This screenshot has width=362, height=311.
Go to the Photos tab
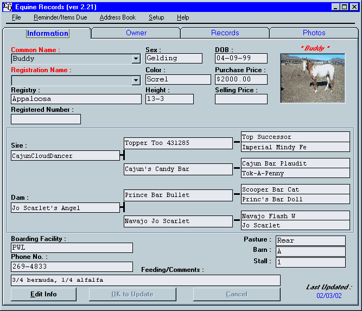(314, 33)
